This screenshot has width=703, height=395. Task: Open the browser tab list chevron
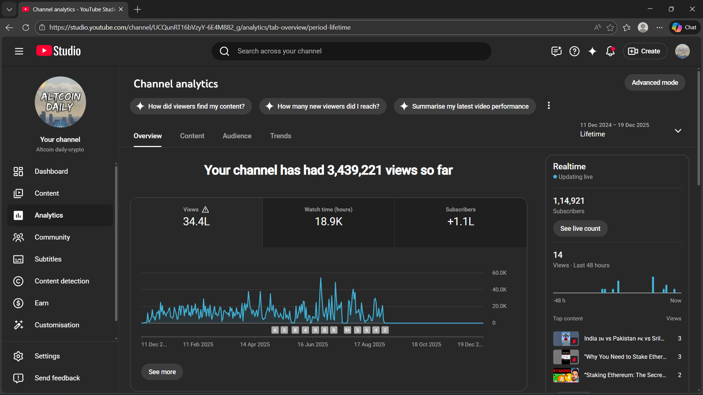pyautogui.click(x=9, y=9)
